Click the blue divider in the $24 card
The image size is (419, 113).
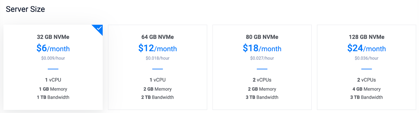pos(366,69)
